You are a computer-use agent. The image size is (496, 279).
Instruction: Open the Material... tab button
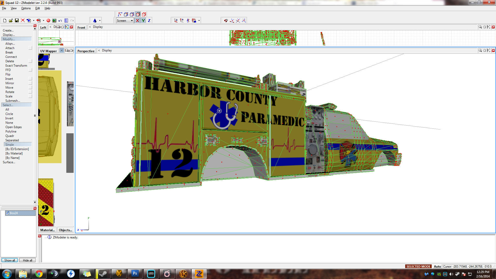coord(48,230)
